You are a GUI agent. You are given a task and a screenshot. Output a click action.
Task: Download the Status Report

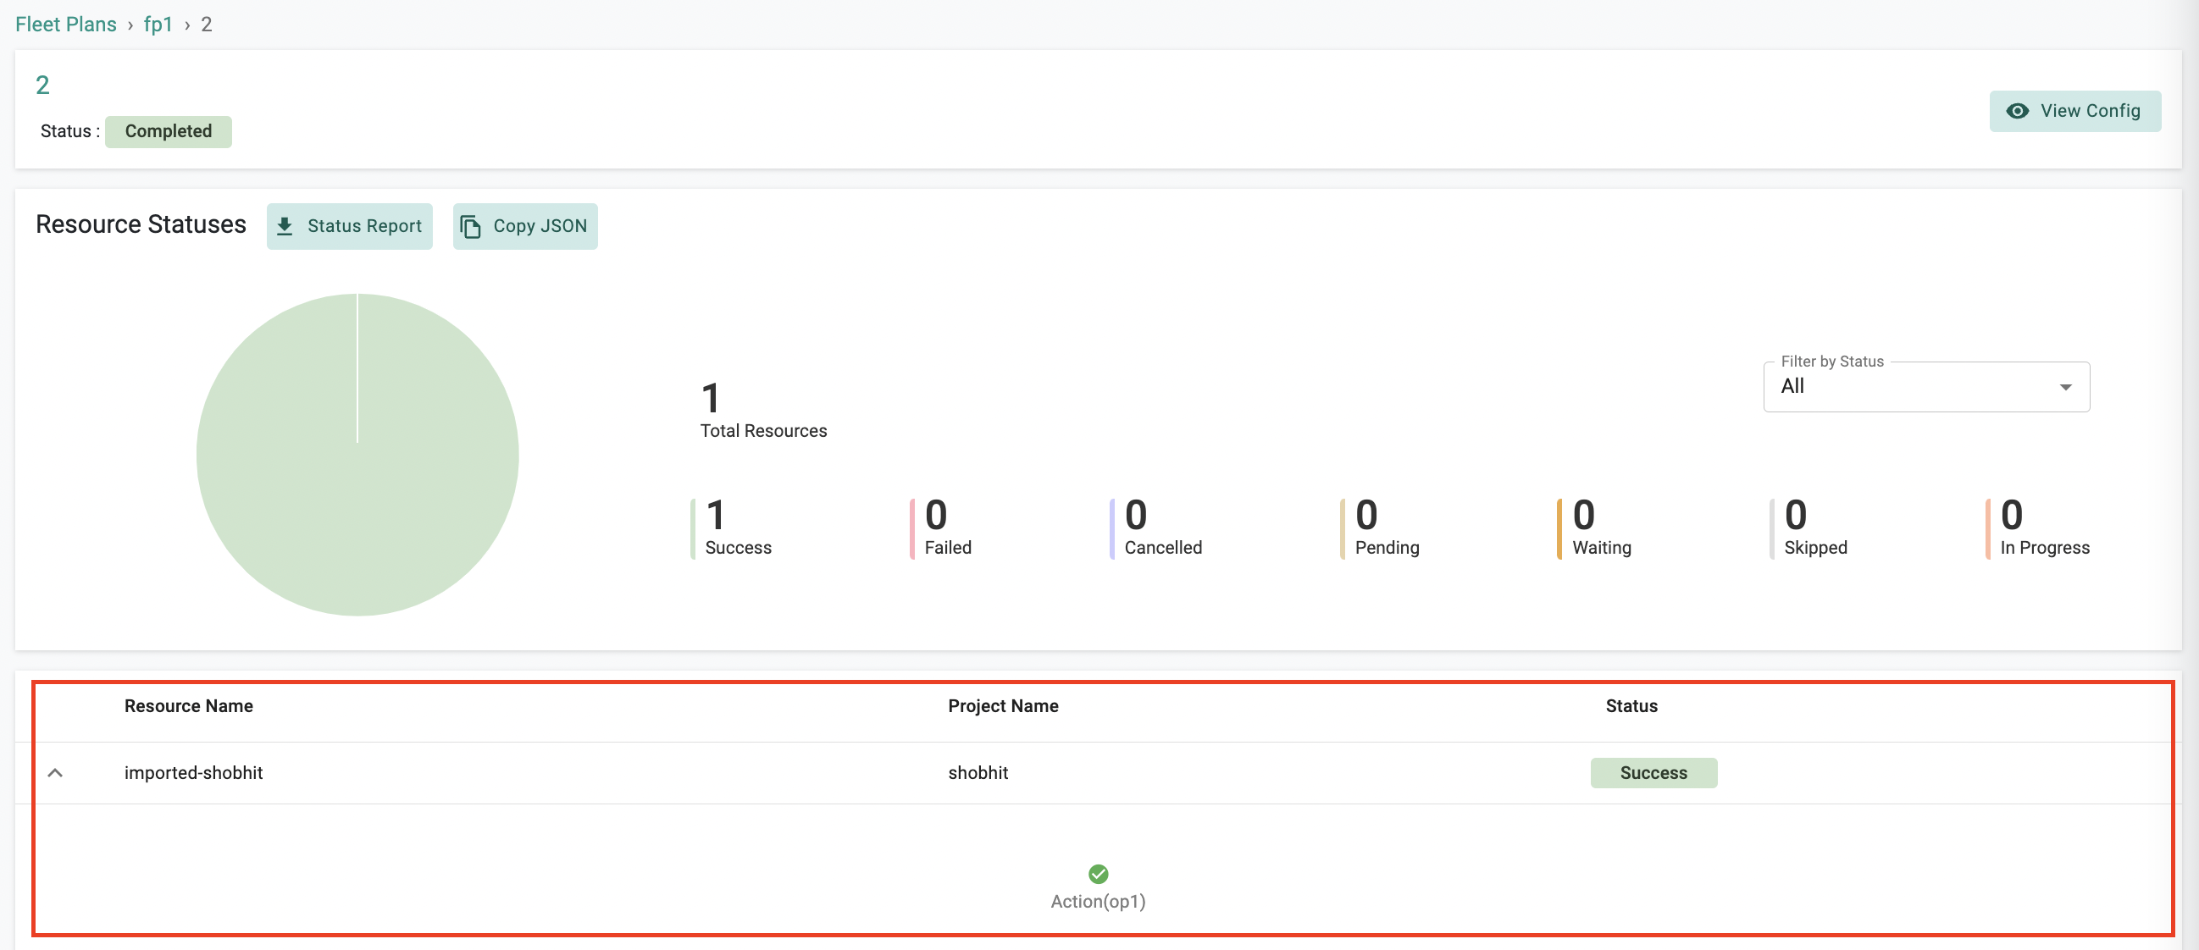(x=349, y=226)
